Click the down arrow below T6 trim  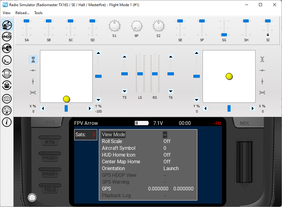(170, 92)
